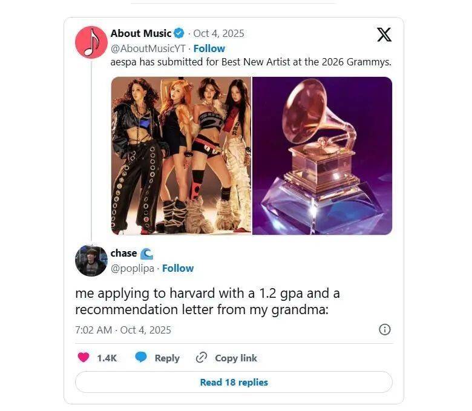Click the wave emoji beside chase
The height and width of the screenshot is (411, 472).
tap(146, 254)
